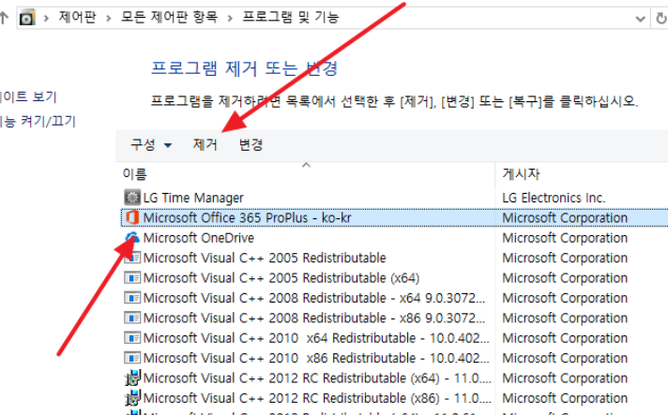Image resolution: width=668 pixels, height=415 pixels.
Task: Click the Visual C++ 2012 RC (x64) installer icon
Action: point(132,378)
